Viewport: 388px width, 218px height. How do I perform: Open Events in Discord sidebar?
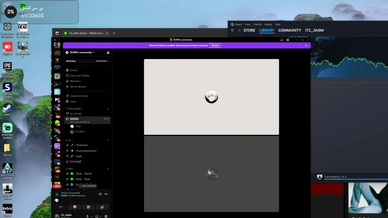pos(87,70)
